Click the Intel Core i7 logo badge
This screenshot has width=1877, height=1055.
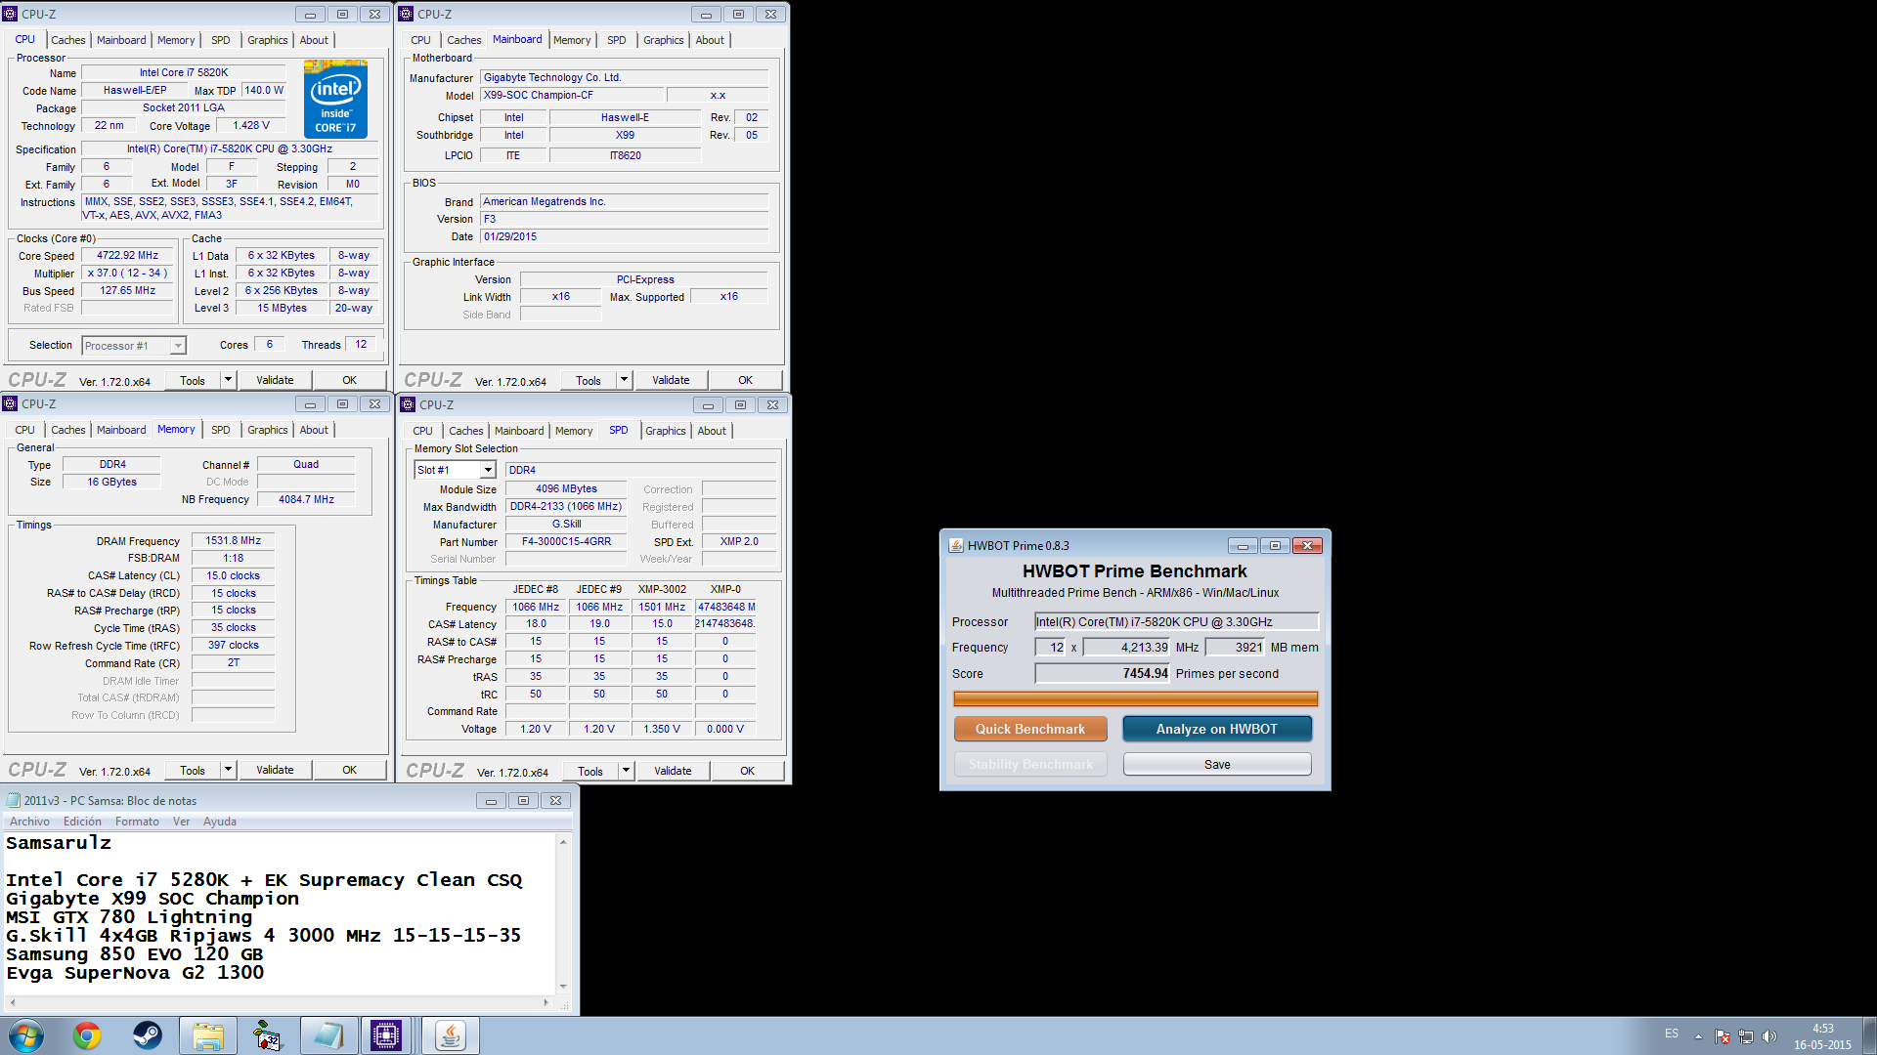click(x=335, y=99)
